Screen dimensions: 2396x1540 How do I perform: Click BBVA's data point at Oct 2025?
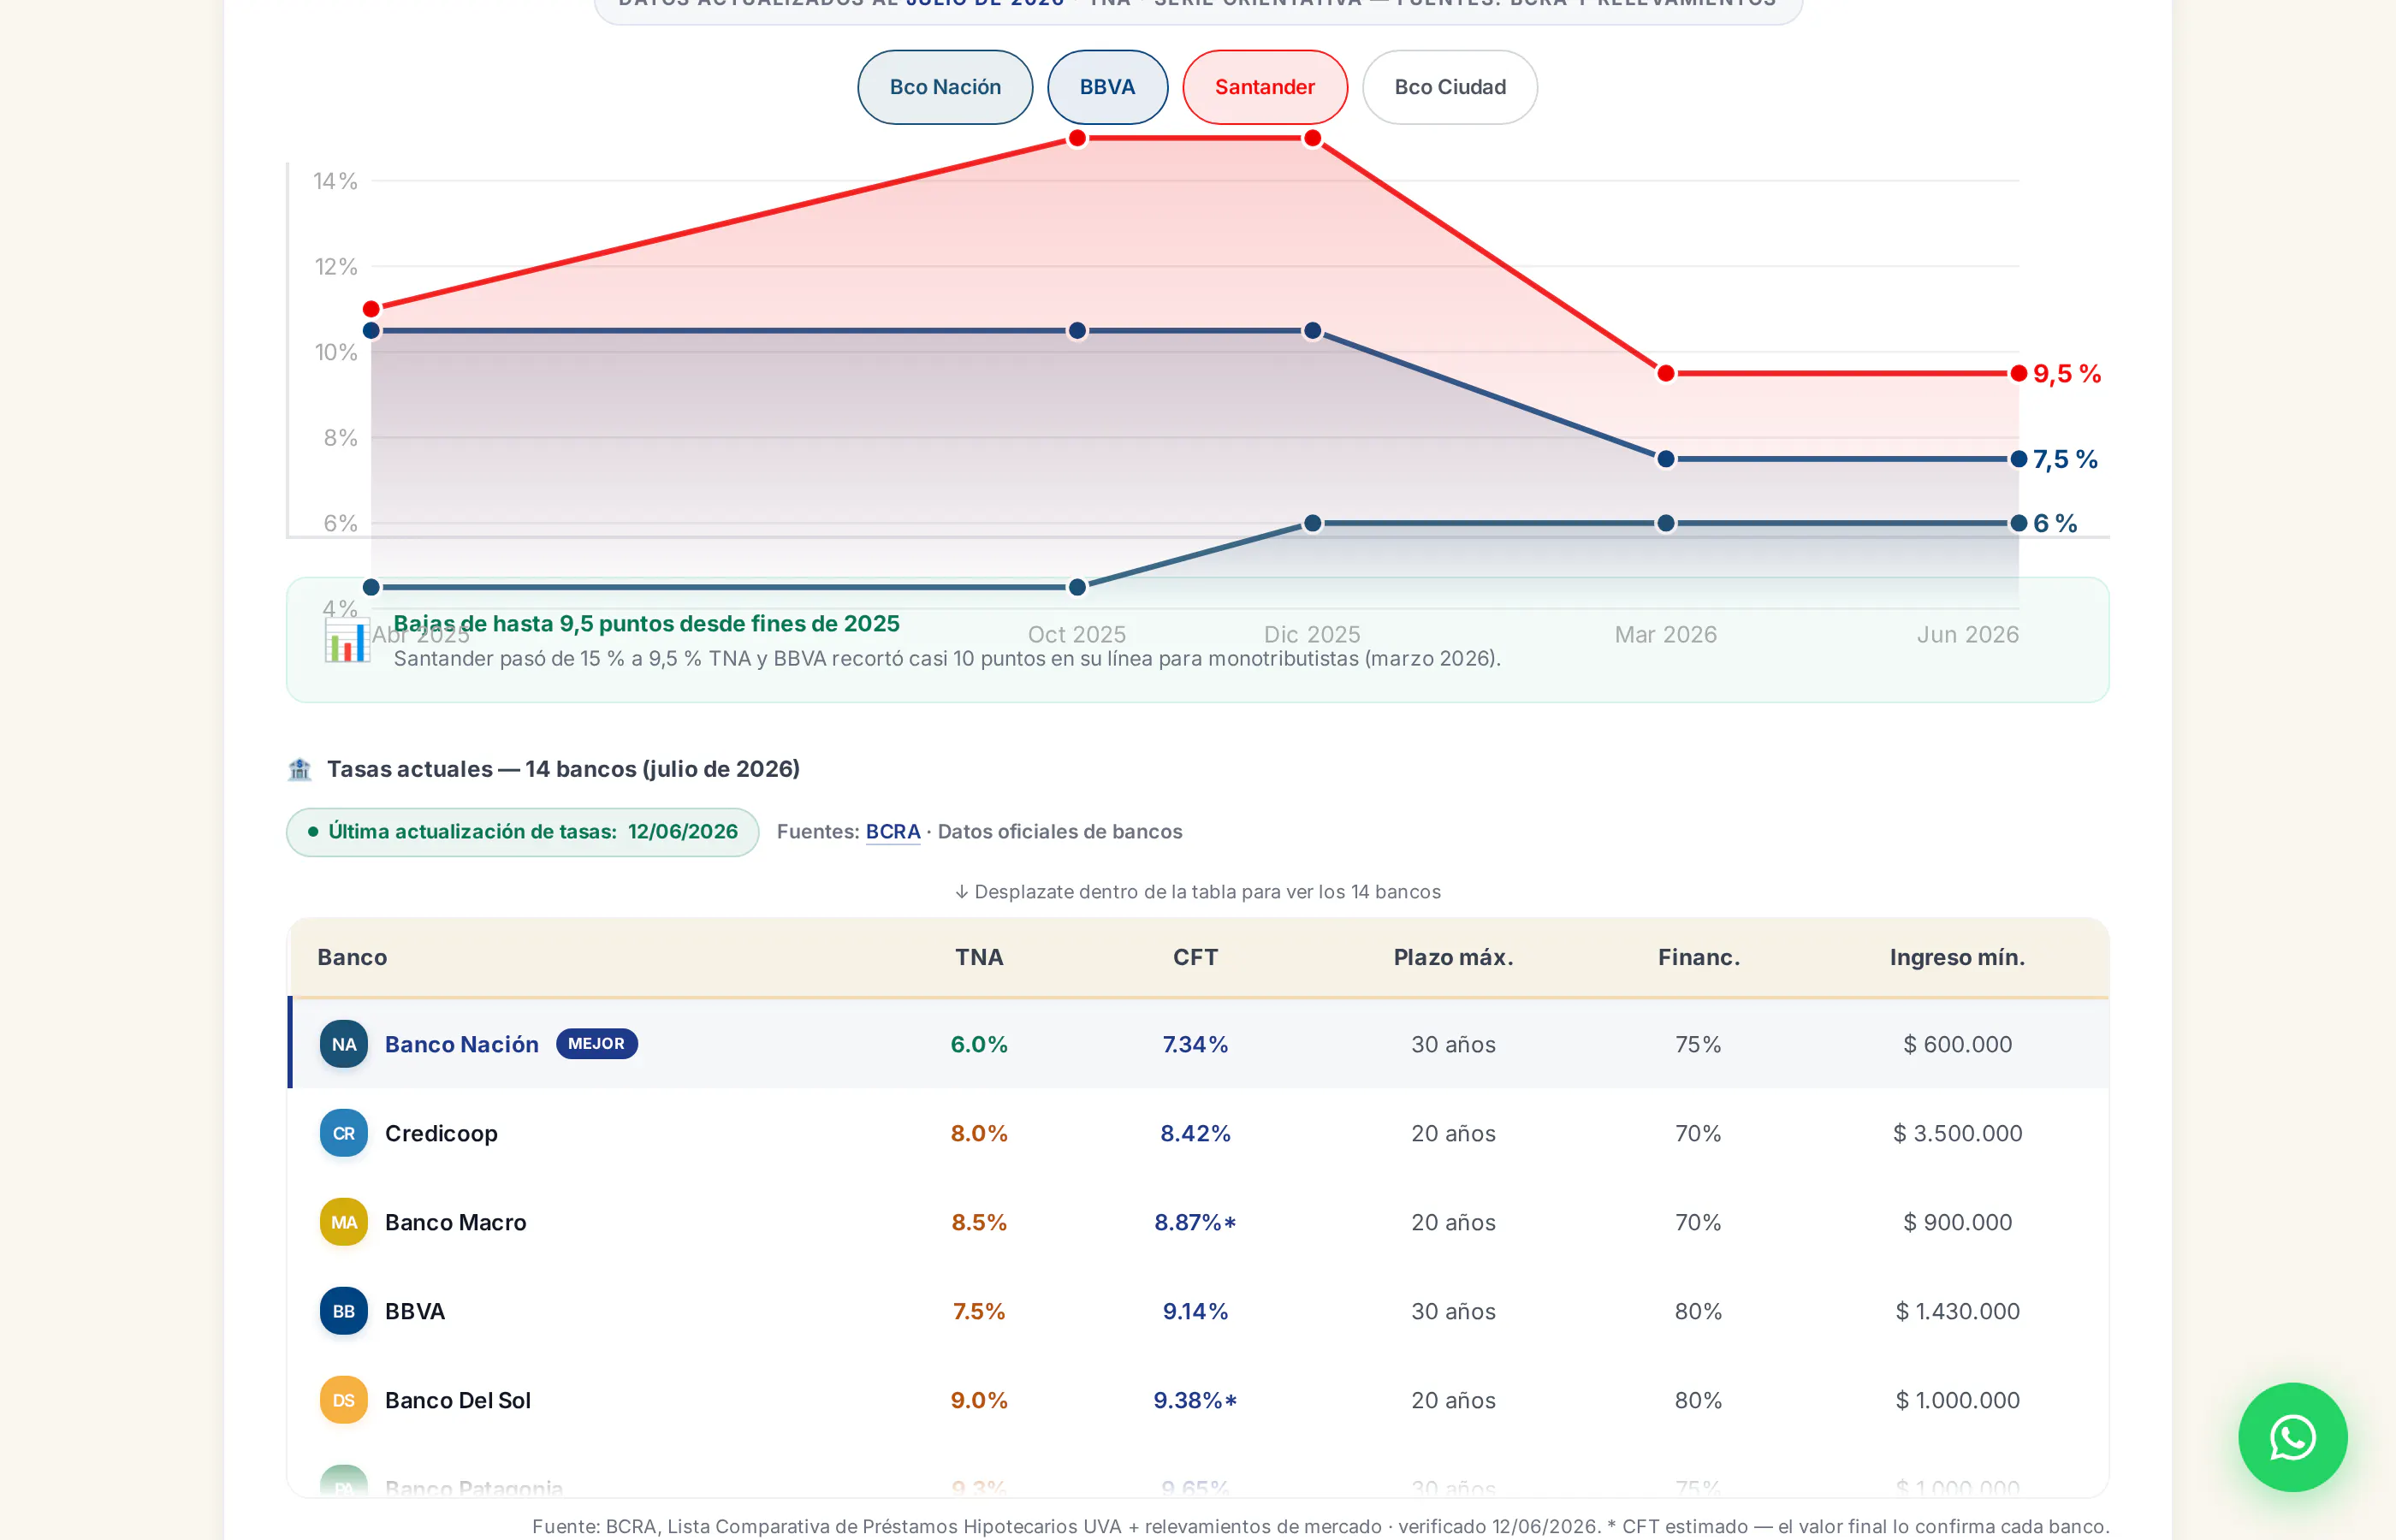1077,331
